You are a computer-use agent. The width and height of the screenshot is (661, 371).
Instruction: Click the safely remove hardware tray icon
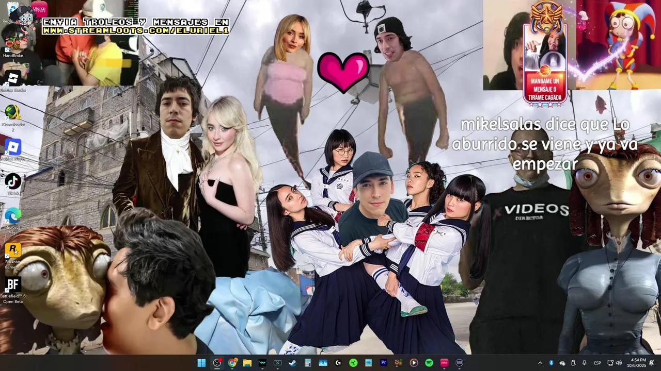click(573, 363)
